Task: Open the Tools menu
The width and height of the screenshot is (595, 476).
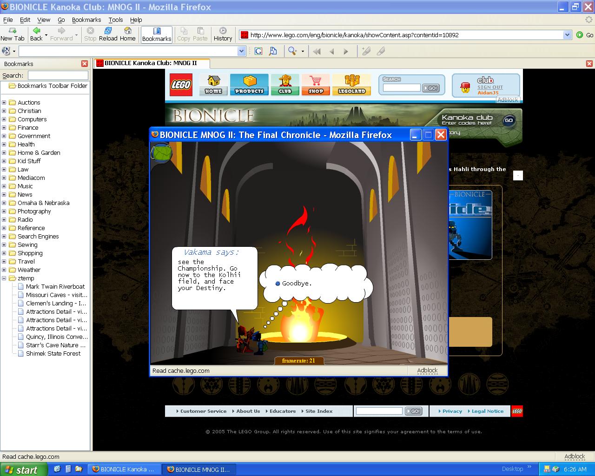Action: coord(116,20)
